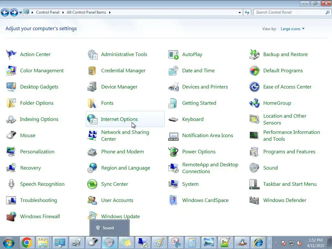The width and height of the screenshot is (332, 249).
Task: Open recent pages dropdown beside Forward button
Action: coord(20,13)
